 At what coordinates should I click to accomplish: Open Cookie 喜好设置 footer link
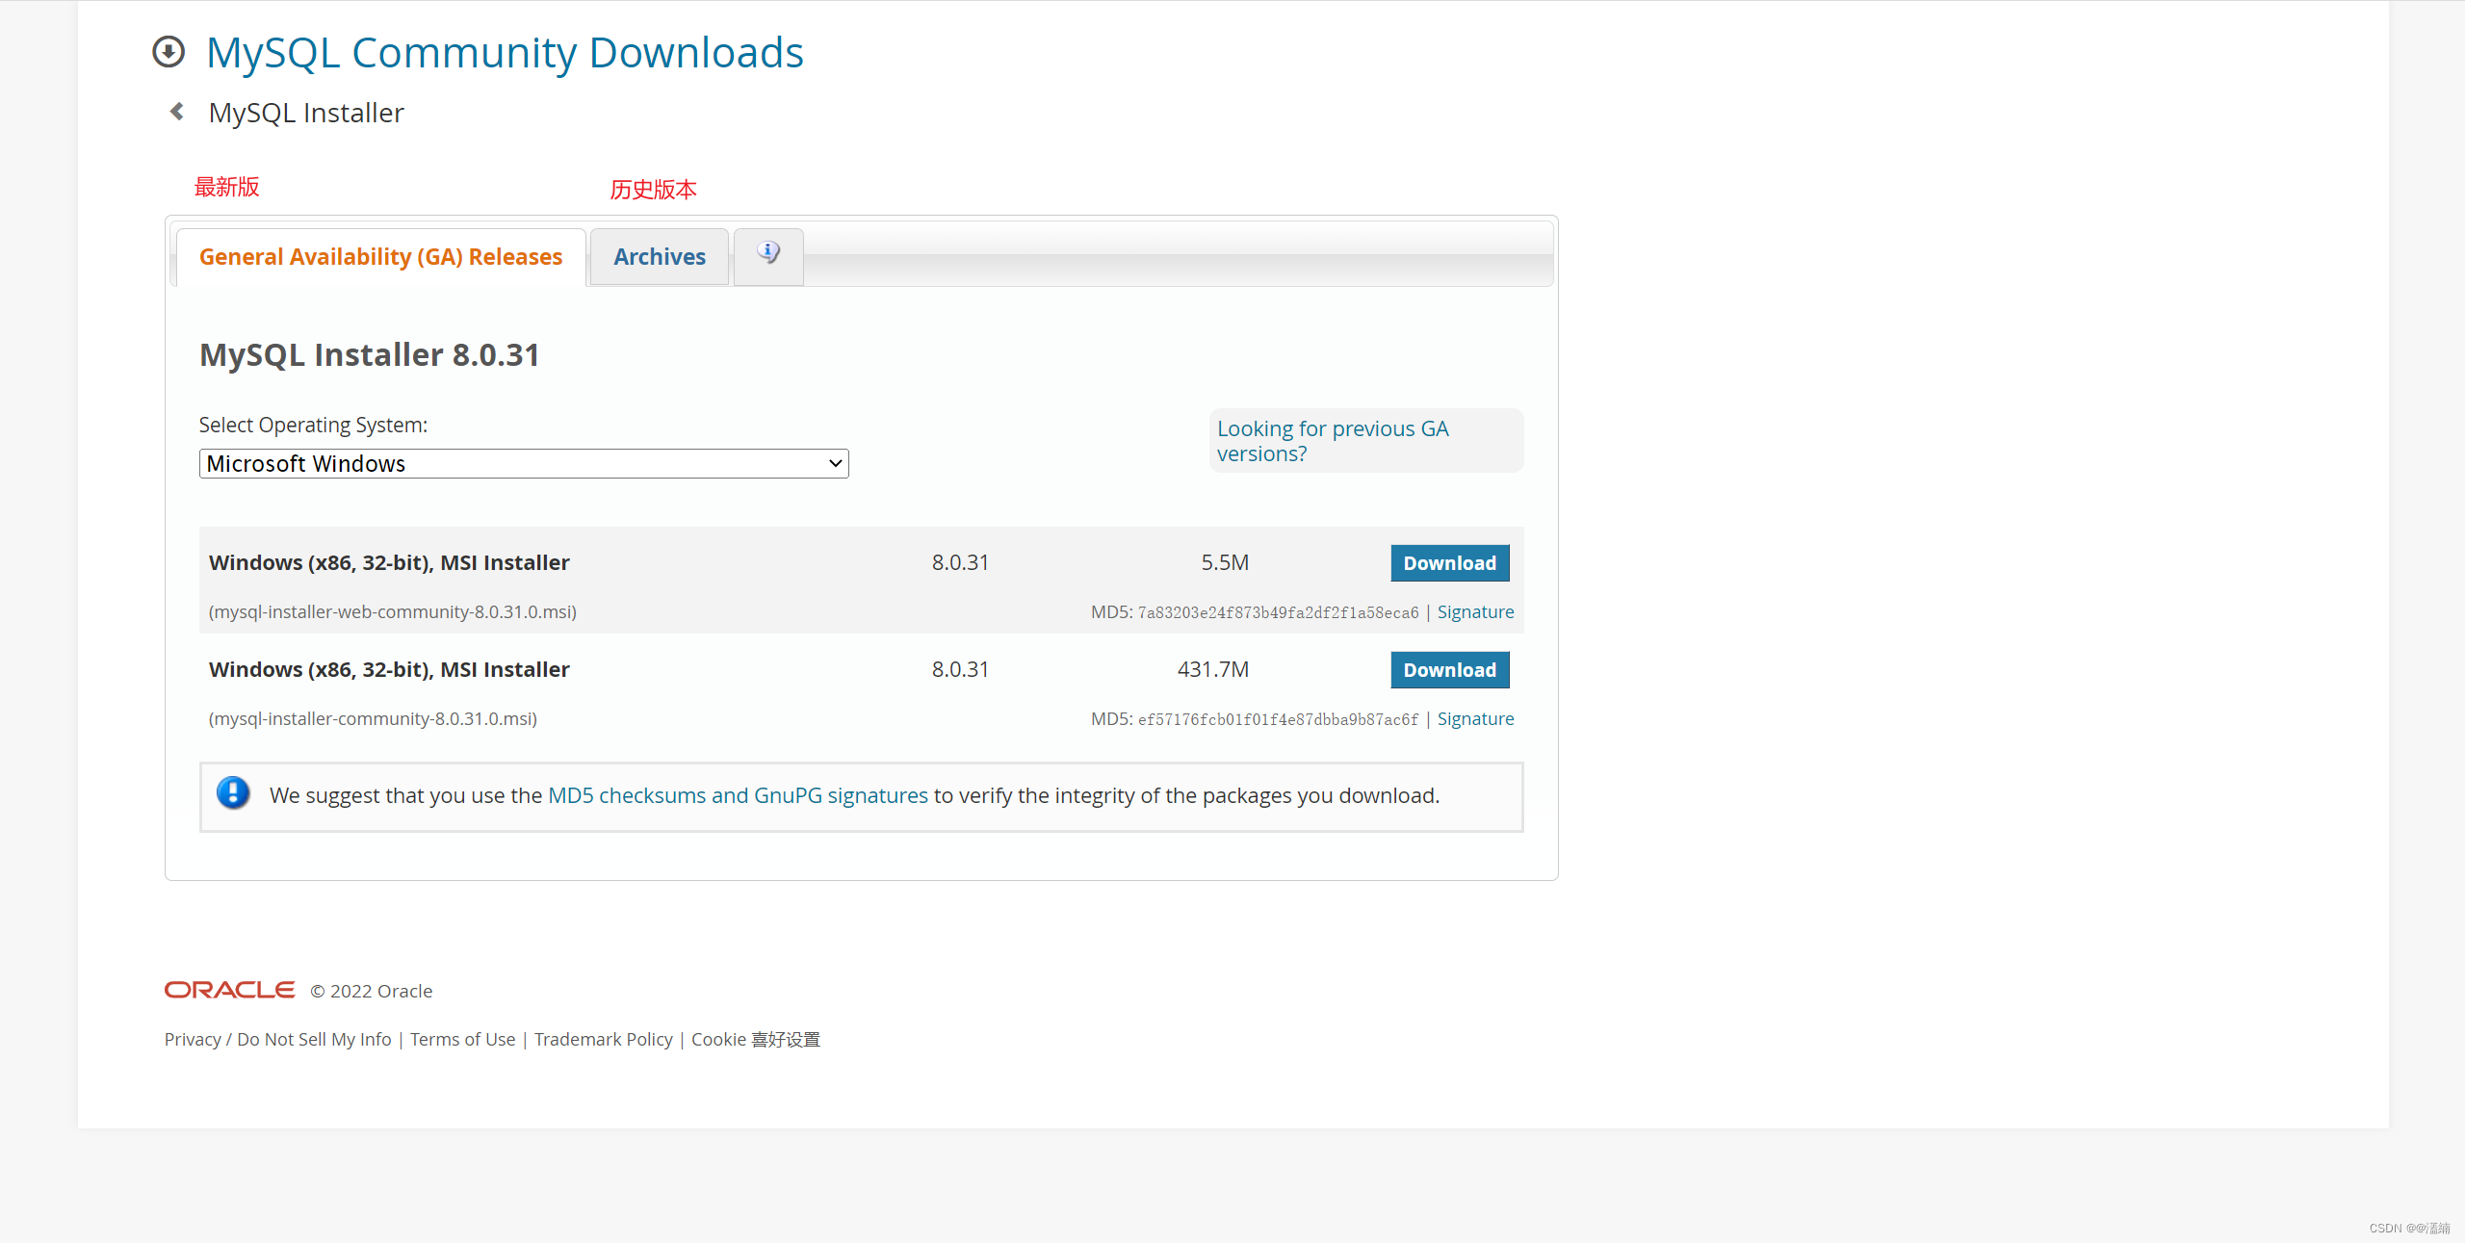(x=755, y=1039)
